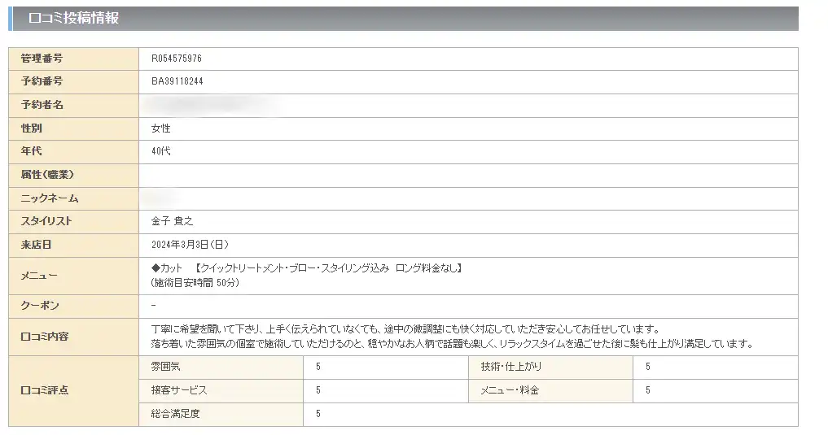Click the メニュー label cell
This screenshot has width=828, height=435.
73,276
